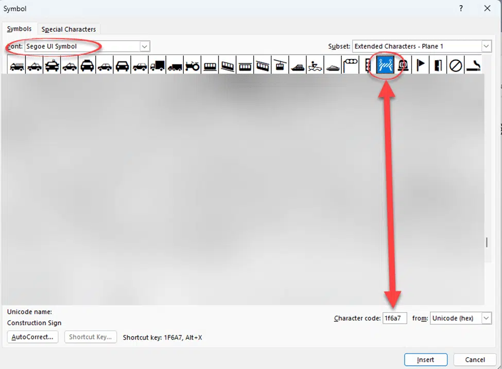Choose the door symbol
Viewport: 502px width, 369px height.
(438, 65)
